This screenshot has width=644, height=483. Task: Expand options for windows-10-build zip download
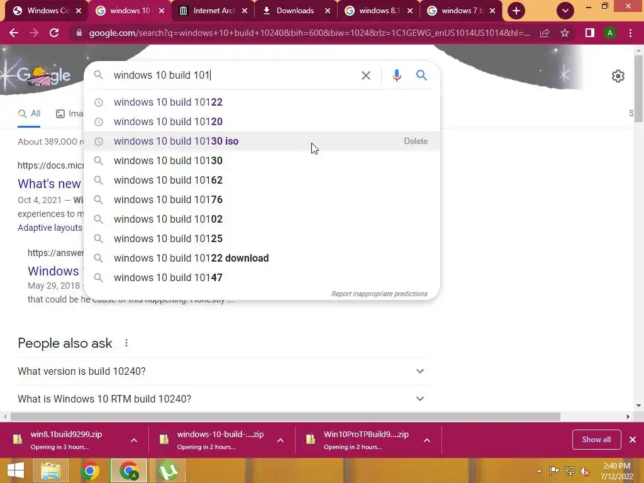pos(280,440)
